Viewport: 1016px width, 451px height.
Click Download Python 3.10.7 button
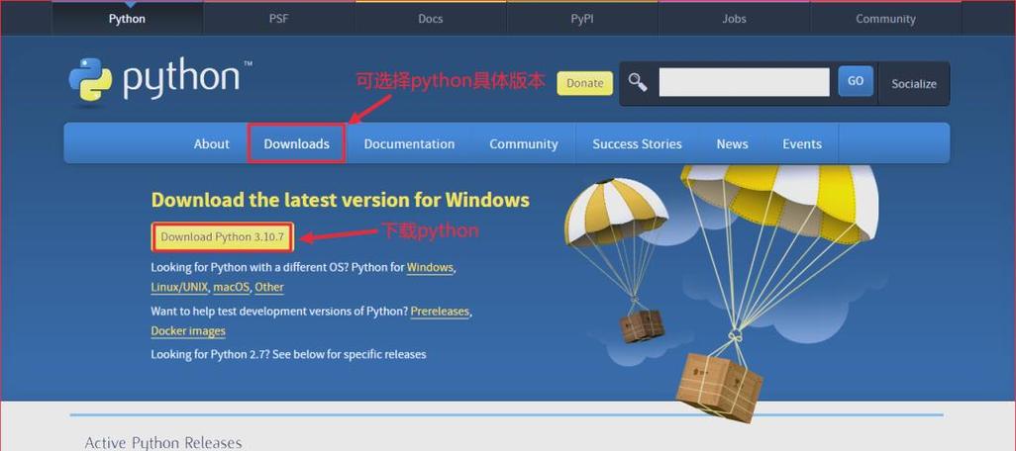(222, 236)
